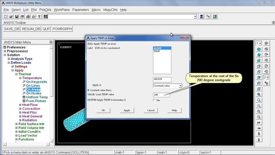The width and height of the screenshot is (275, 155).
Task: Click the New Analysis blank page icon
Action: point(6,16)
